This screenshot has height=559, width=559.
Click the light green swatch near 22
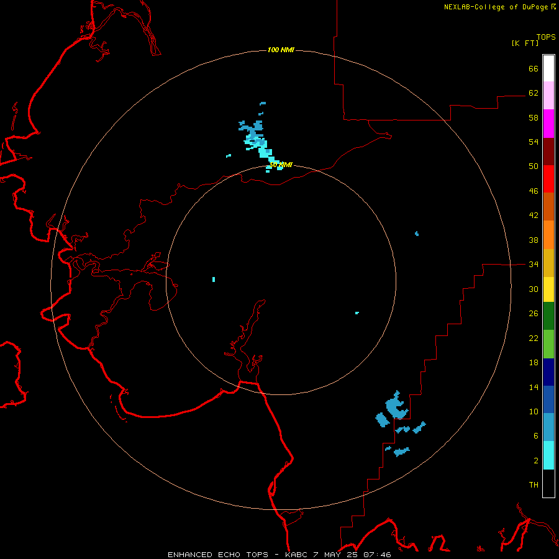pyautogui.click(x=548, y=344)
